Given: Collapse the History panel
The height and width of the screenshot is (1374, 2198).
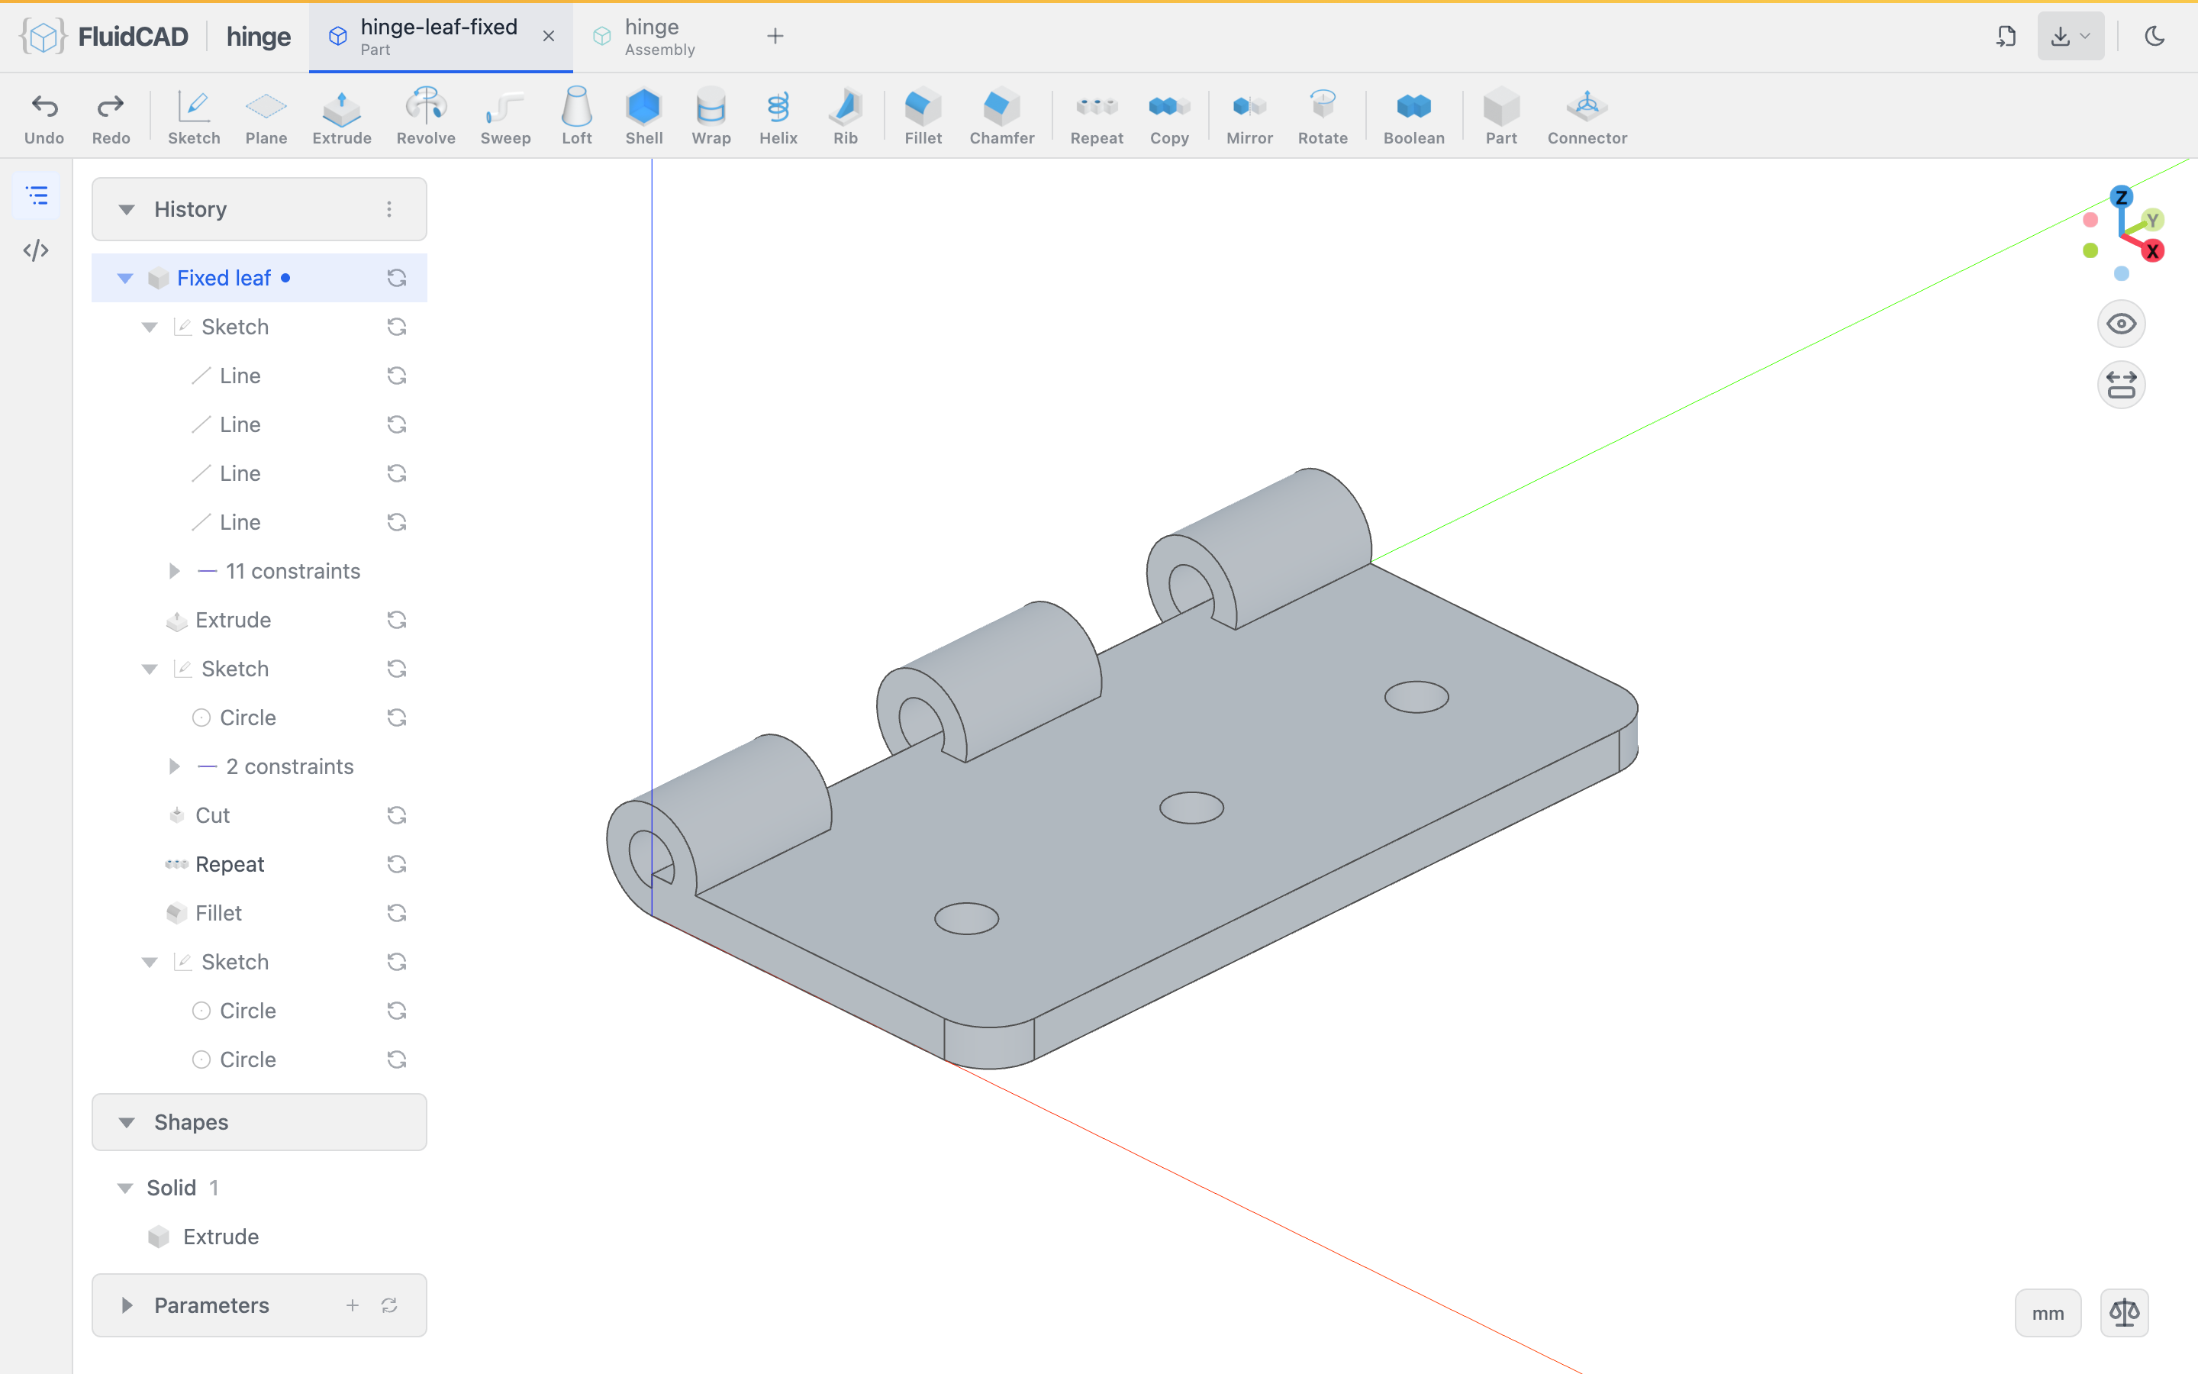Looking at the screenshot, I should [x=126, y=210].
